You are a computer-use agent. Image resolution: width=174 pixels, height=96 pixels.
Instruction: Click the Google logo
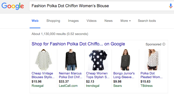(13, 6)
